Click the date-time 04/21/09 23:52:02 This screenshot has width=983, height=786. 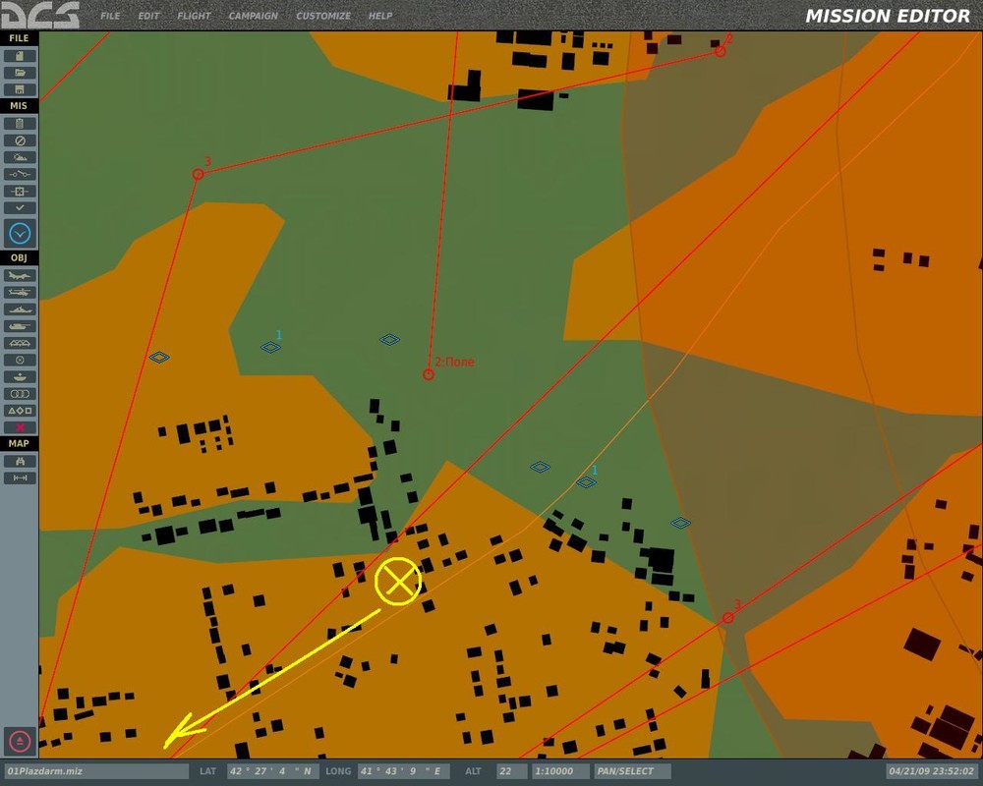click(x=930, y=771)
